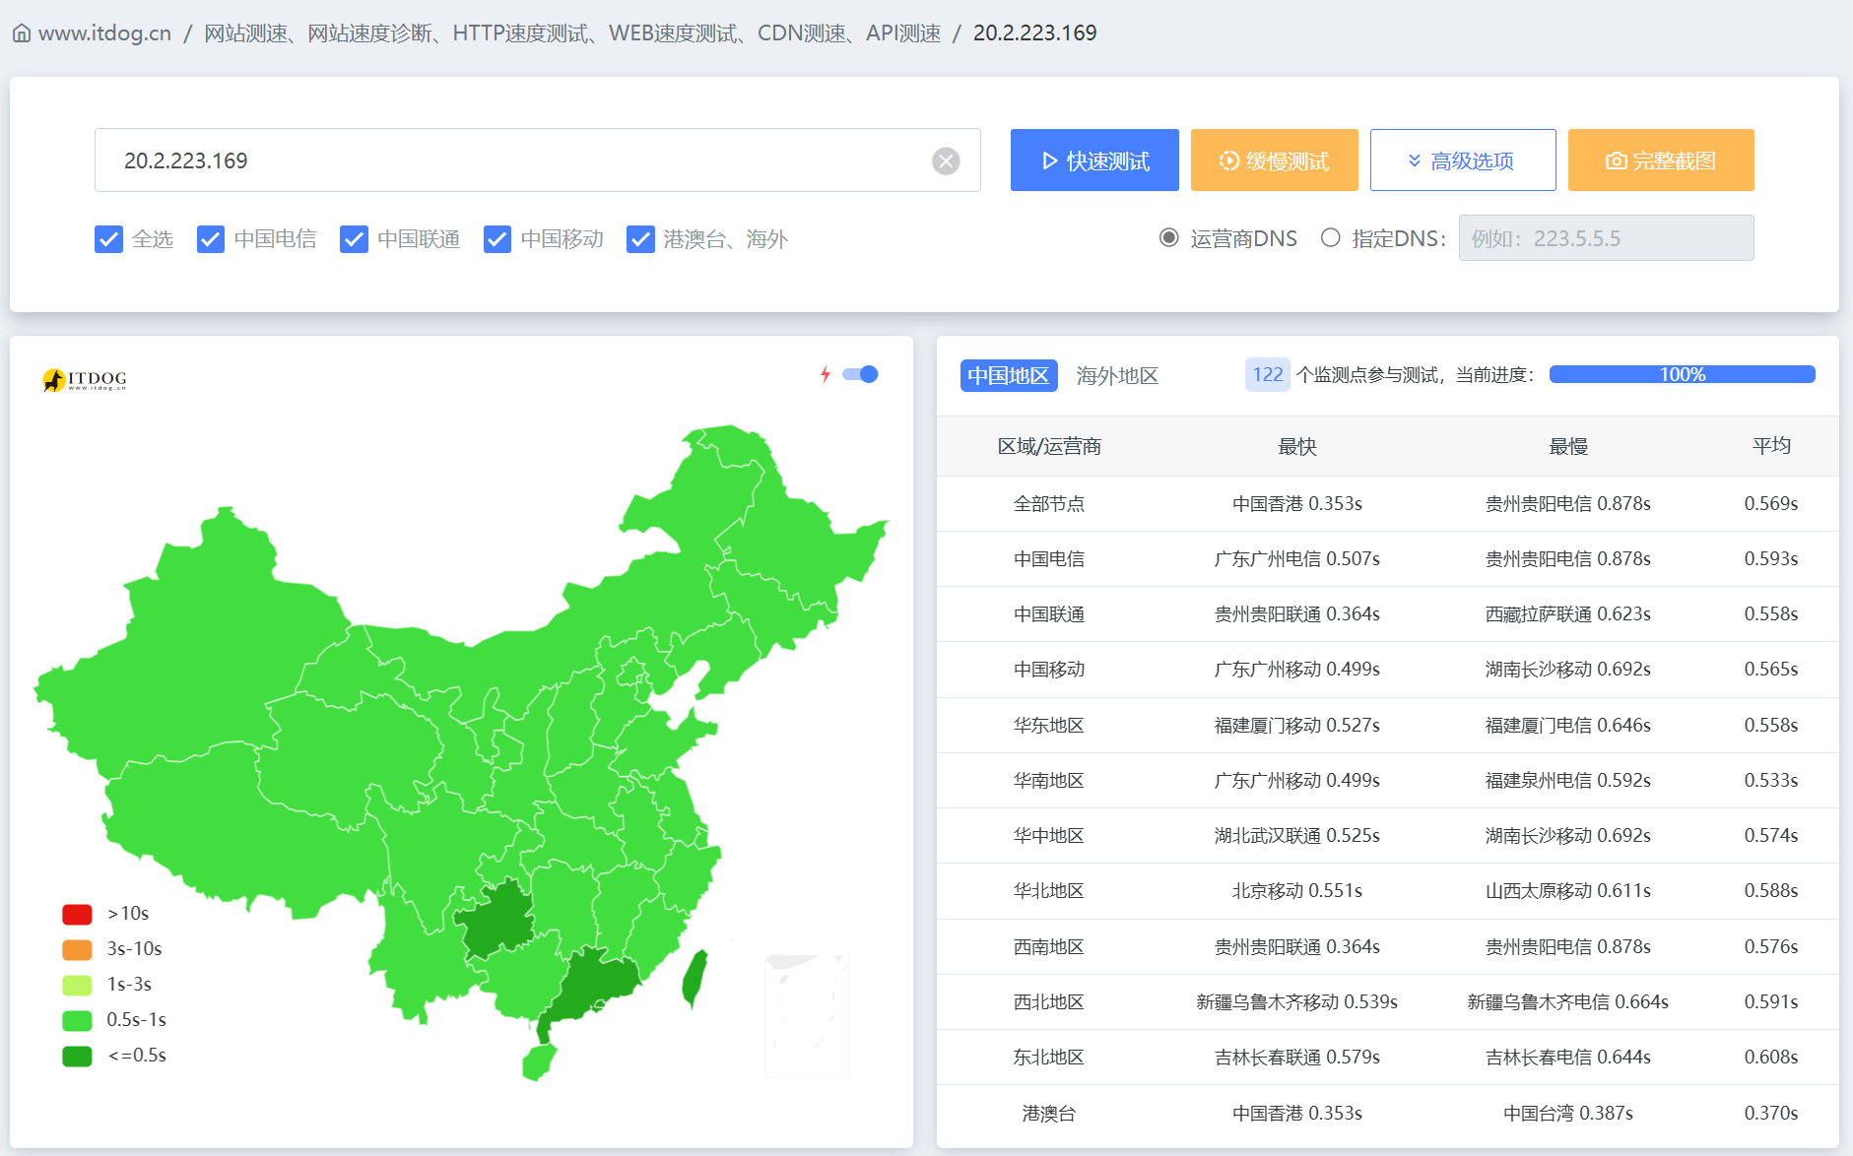Click the 最快 column header
The height and width of the screenshot is (1156, 1853).
[1297, 446]
